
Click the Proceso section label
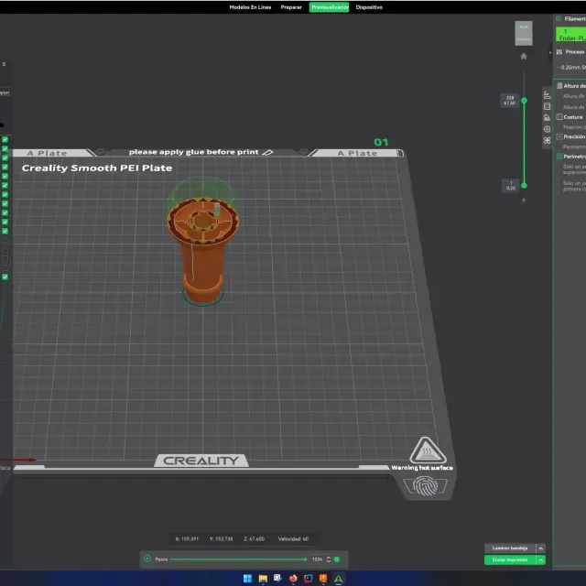pyautogui.click(x=575, y=52)
